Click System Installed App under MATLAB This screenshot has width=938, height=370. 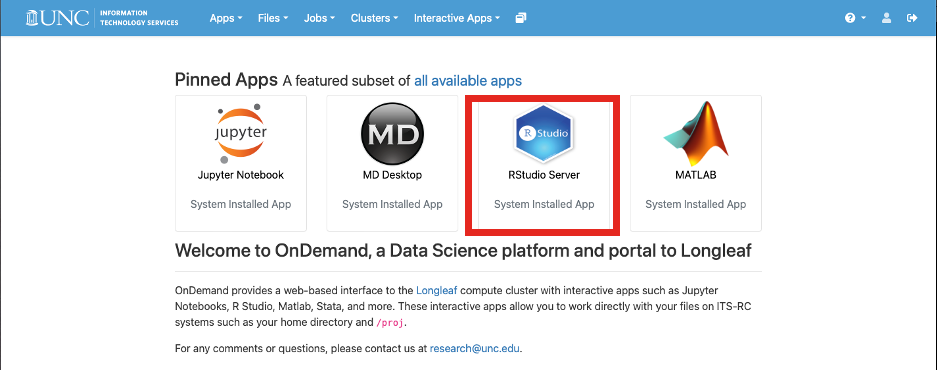696,204
